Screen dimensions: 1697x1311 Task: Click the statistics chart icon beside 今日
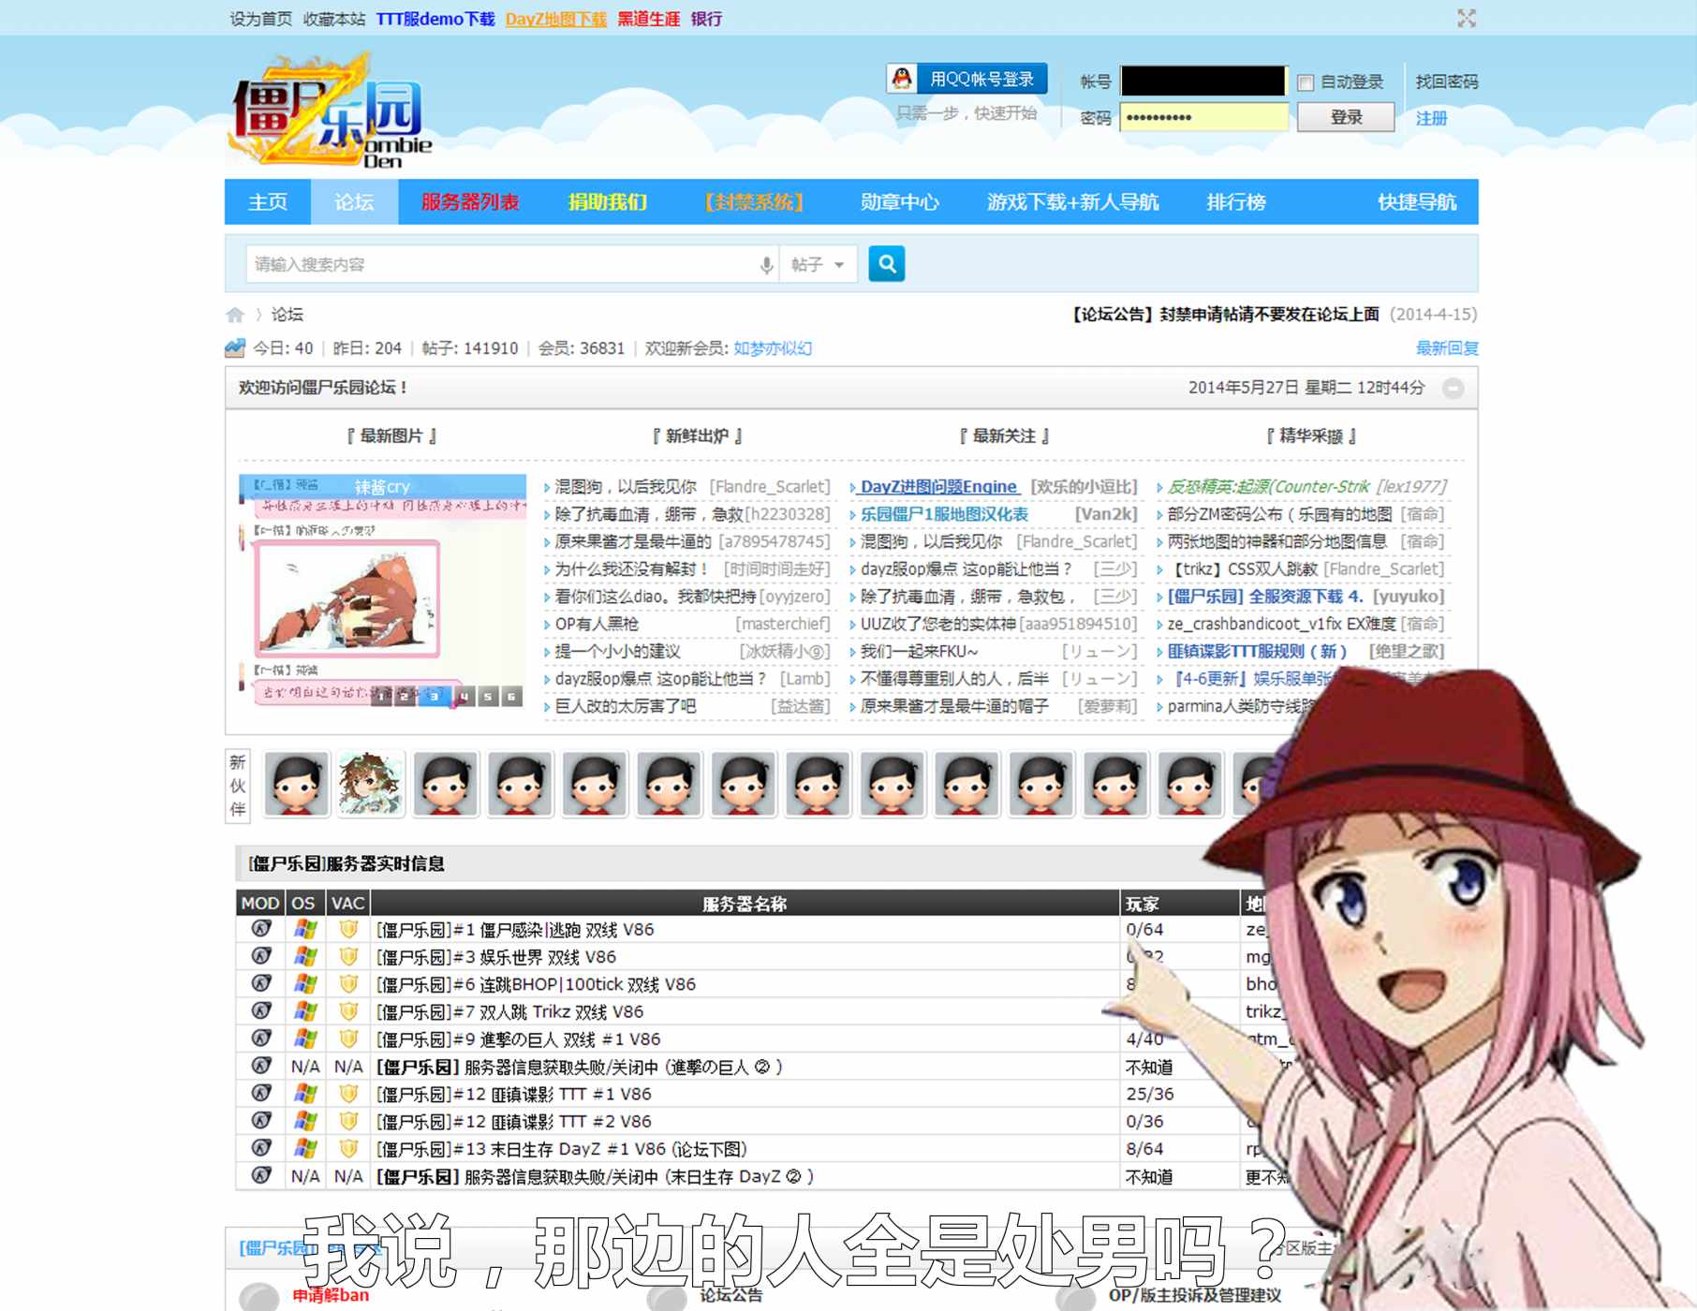(x=235, y=348)
